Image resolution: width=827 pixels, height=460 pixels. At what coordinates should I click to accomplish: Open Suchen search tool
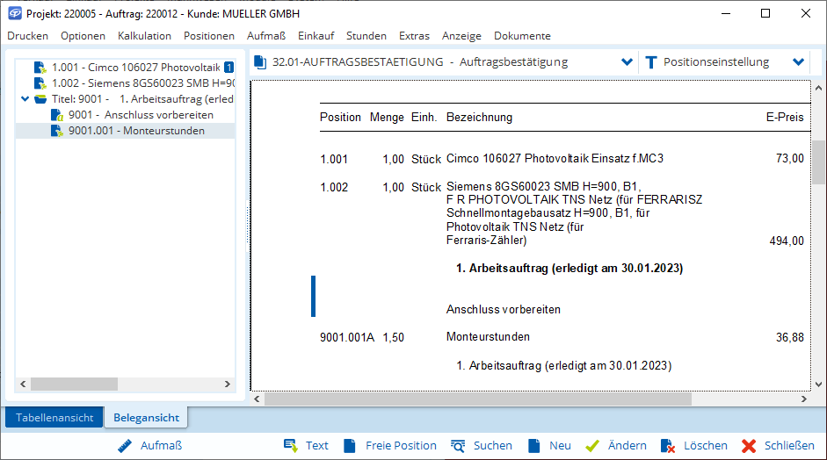click(458, 446)
